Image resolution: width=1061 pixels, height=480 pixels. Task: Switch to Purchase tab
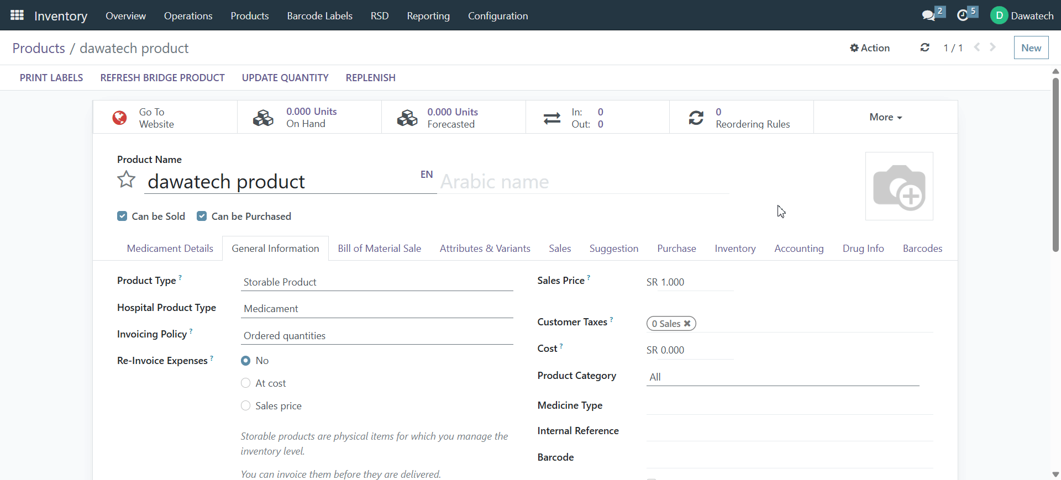676,249
